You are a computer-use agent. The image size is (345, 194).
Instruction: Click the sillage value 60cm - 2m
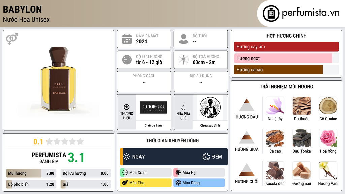click(204, 62)
